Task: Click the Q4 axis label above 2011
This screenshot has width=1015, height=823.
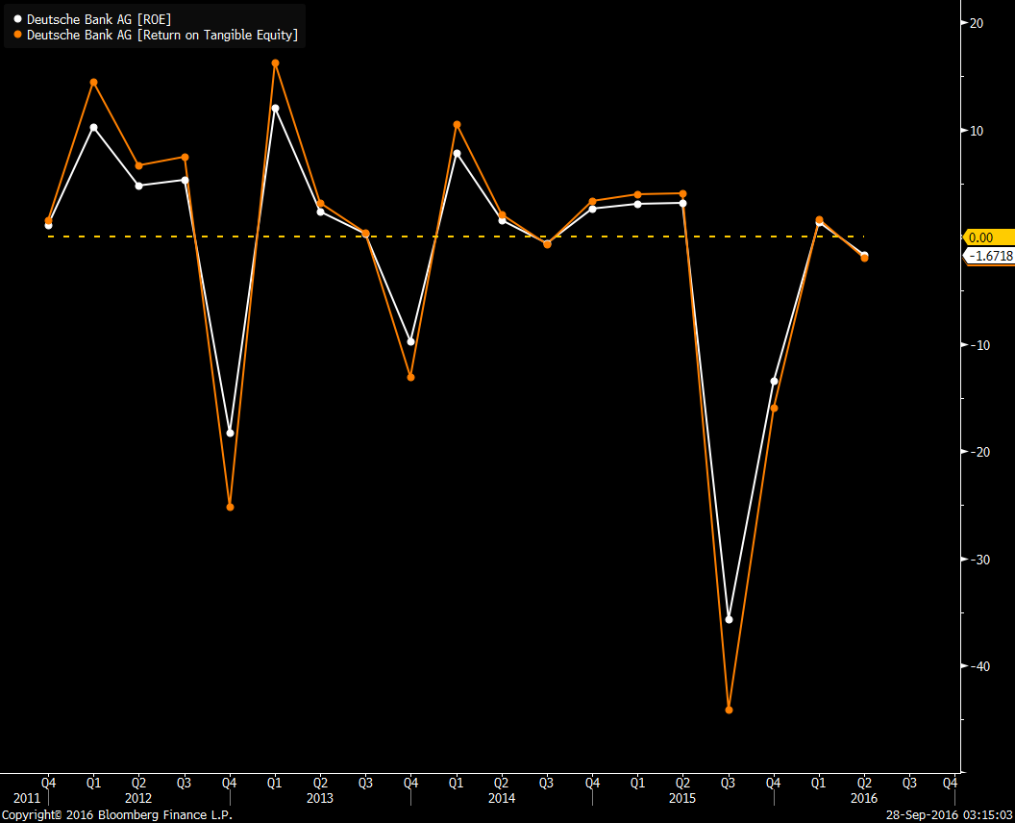Action: tap(49, 783)
